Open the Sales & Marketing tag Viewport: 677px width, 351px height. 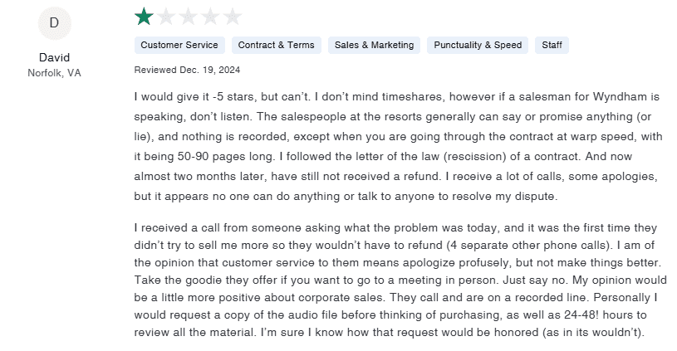374,45
